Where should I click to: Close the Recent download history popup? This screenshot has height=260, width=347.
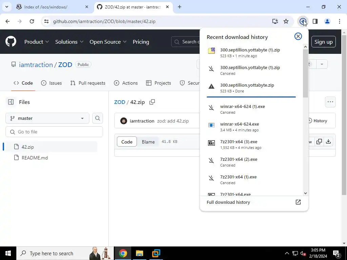tap(298, 36)
